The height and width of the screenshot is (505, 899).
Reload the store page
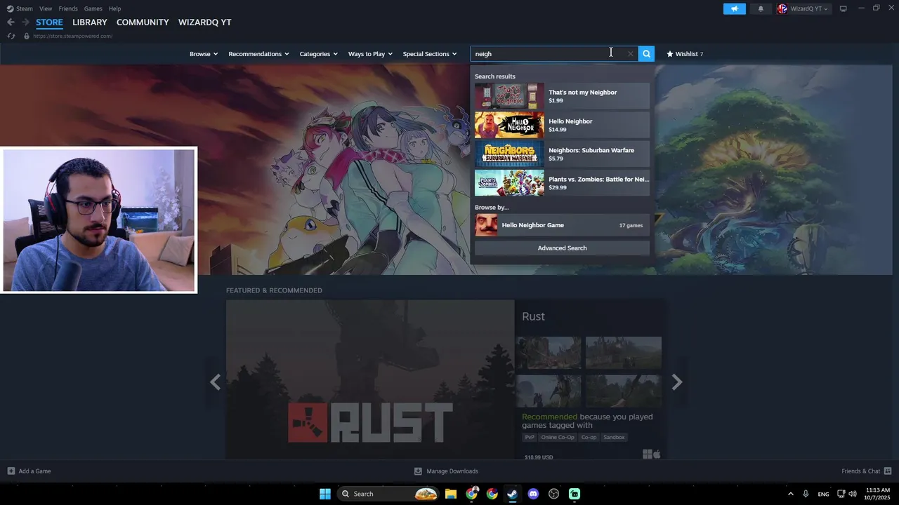(x=11, y=36)
